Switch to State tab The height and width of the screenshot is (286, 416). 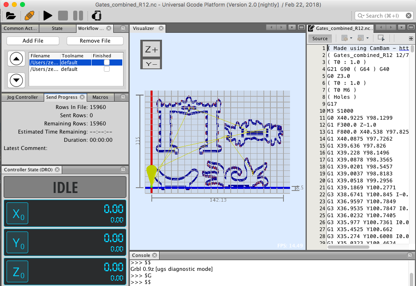[57, 28]
